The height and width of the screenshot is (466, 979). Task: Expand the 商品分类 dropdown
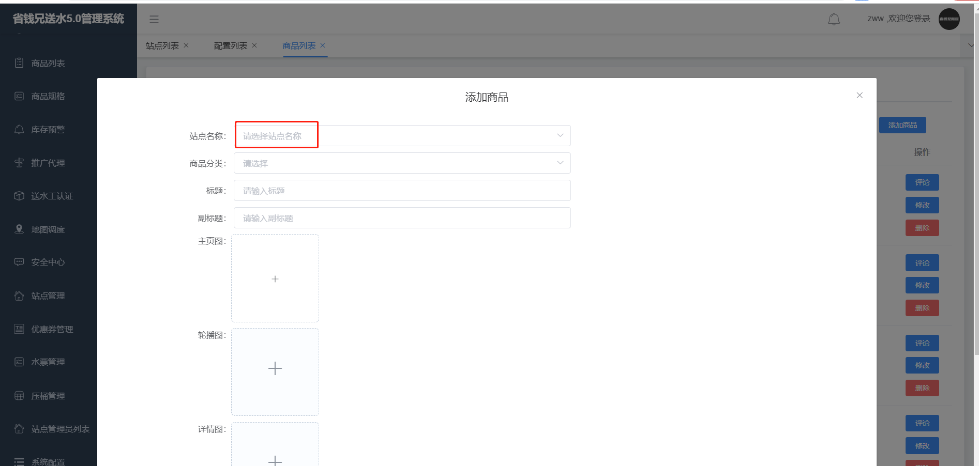402,163
